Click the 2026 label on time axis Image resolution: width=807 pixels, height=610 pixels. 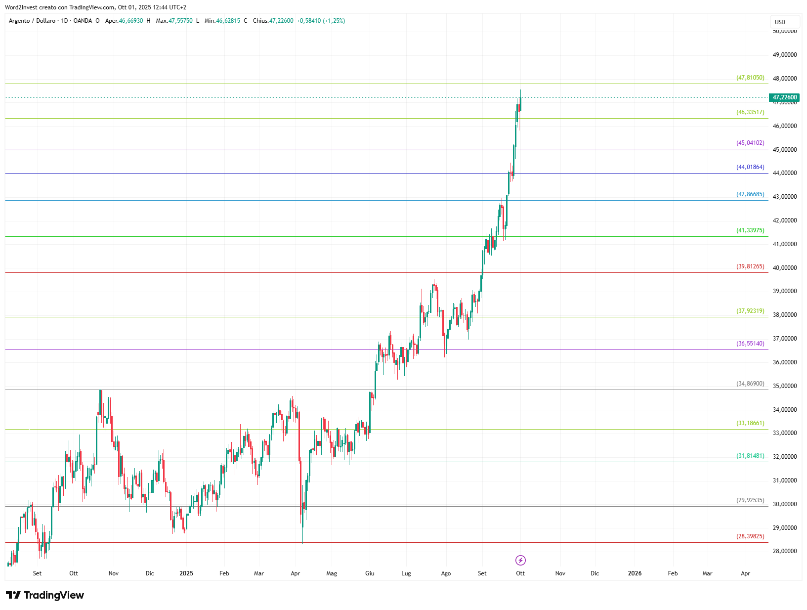pyautogui.click(x=635, y=573)
